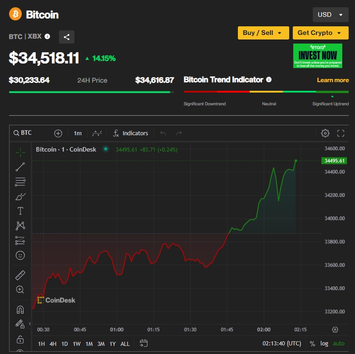The image size is (355, 354).
Task: Select the crosshair cursor tool
Action: (20, 152)
